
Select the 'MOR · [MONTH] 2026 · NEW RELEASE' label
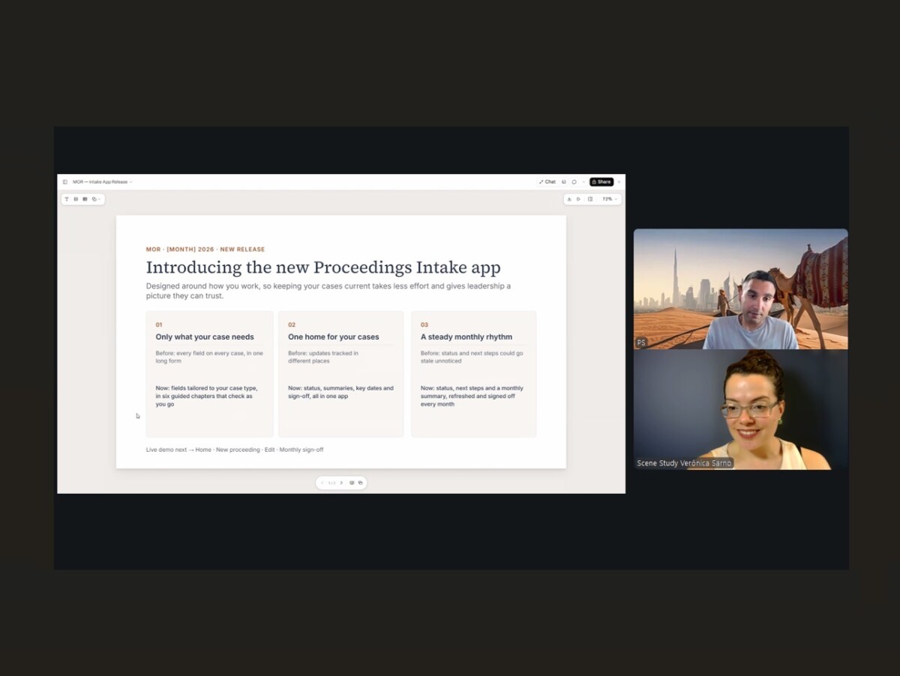tap(205, 250)
